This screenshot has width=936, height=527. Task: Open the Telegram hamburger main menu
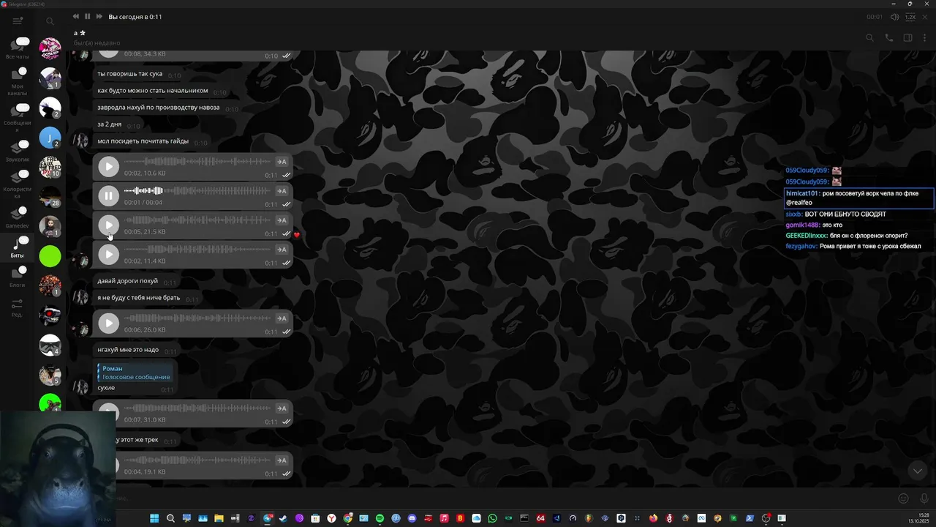tap(18, 21)
